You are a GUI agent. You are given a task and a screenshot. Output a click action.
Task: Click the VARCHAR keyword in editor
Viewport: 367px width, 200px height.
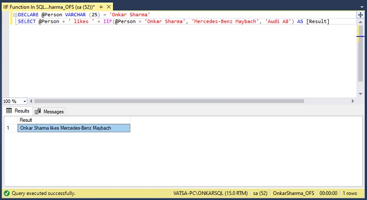click(x=75, y=15)
